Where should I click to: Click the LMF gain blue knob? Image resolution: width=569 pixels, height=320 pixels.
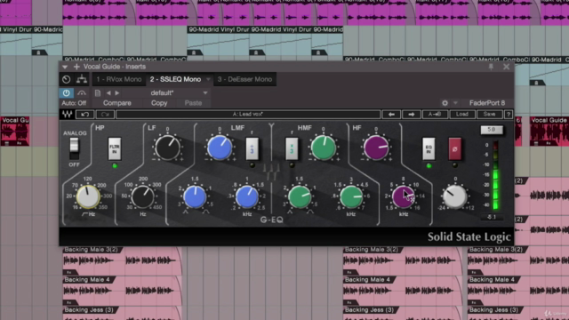220,148
